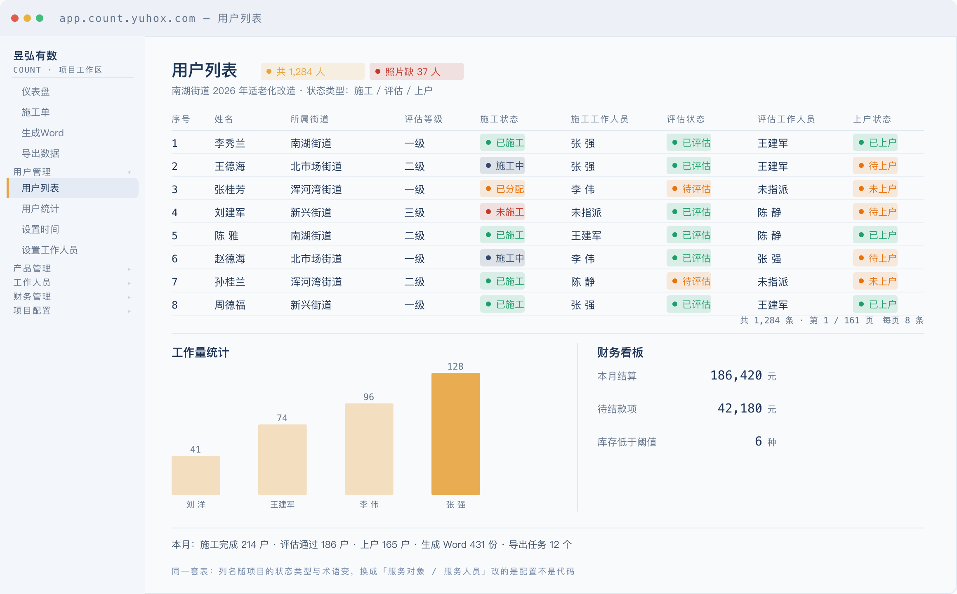Expand the 工作人员 section

click(x=73, y=283)
